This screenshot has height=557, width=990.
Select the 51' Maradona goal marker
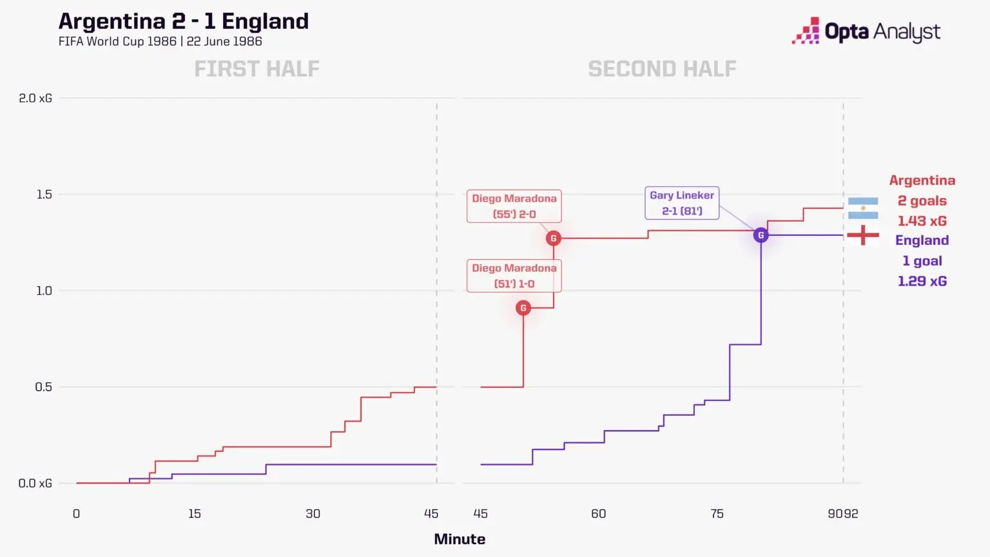point(523,308)
